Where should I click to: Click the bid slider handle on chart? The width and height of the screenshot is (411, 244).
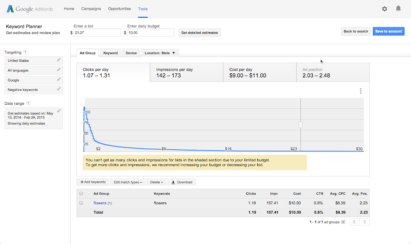tap(301, 125)
